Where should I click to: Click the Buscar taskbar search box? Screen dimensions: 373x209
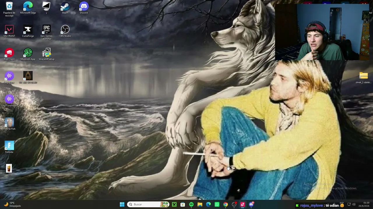(149, 204)
